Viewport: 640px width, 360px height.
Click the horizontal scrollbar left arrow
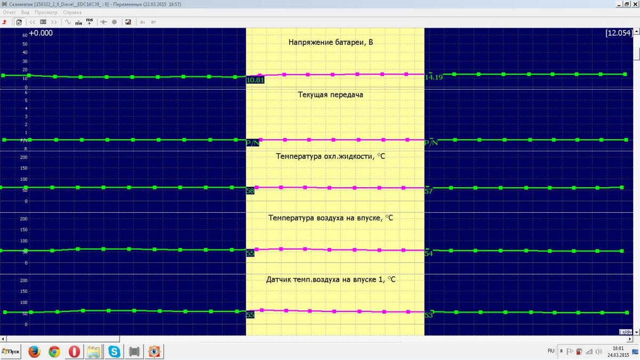click(x=3, y=339)
